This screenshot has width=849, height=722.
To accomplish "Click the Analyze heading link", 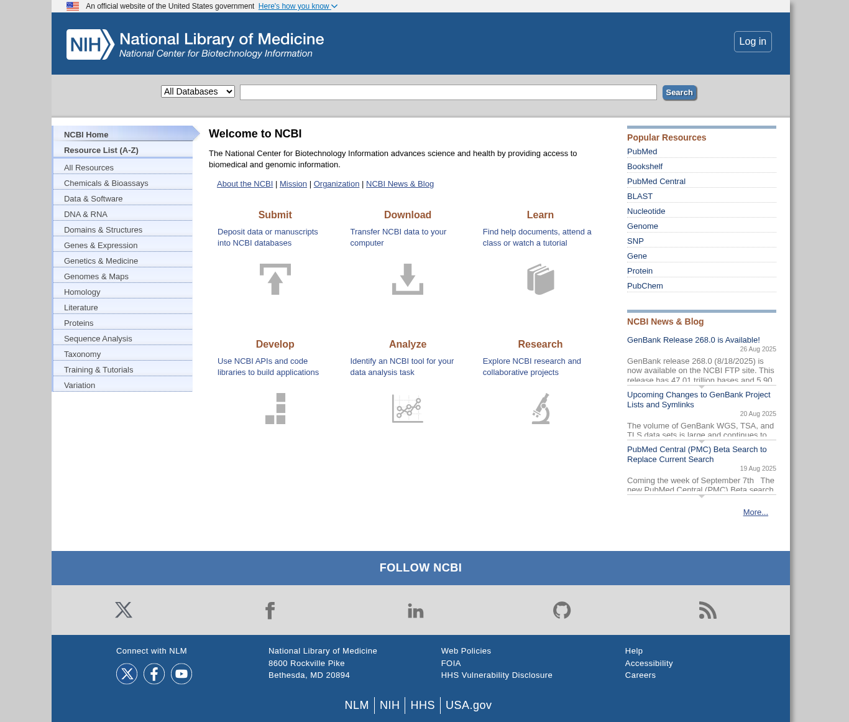I will (408, 345).
